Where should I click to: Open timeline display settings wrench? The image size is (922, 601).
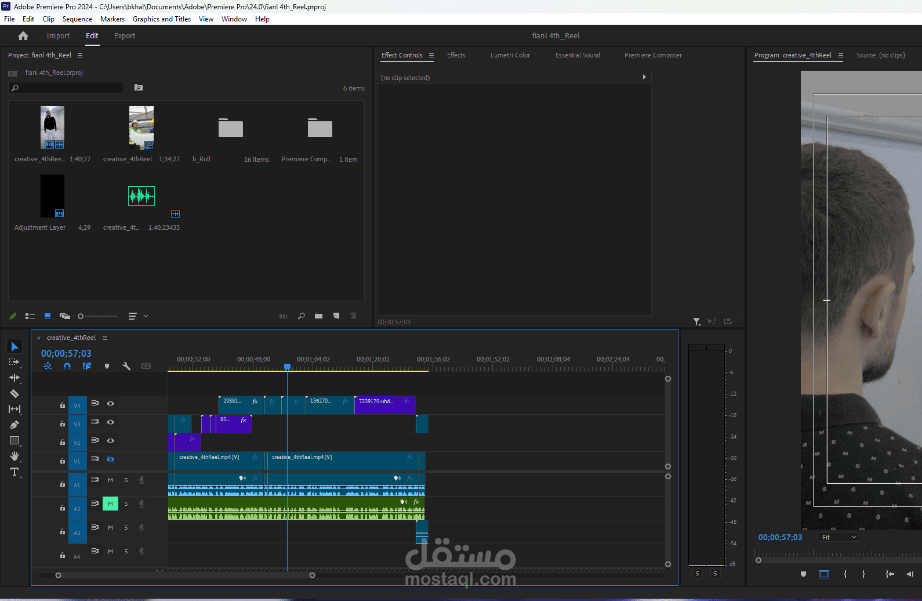[126, 366]
